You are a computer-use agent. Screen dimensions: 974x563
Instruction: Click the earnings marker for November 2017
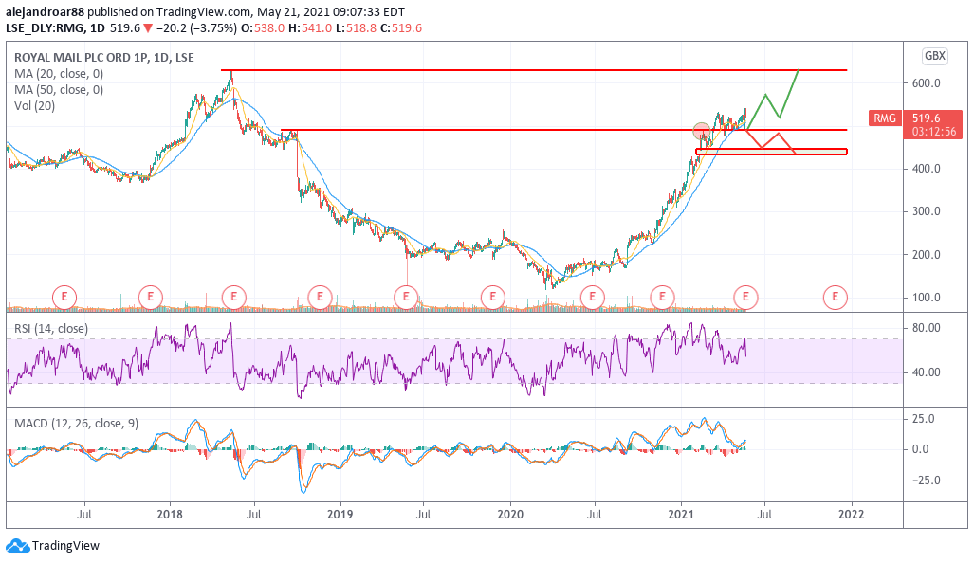pyautogui.click(x=151, y=297)
